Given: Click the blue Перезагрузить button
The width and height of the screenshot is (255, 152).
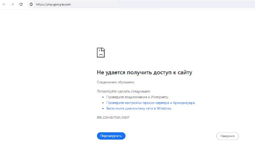Looking at the screenshot, I should tap(111, 136).
